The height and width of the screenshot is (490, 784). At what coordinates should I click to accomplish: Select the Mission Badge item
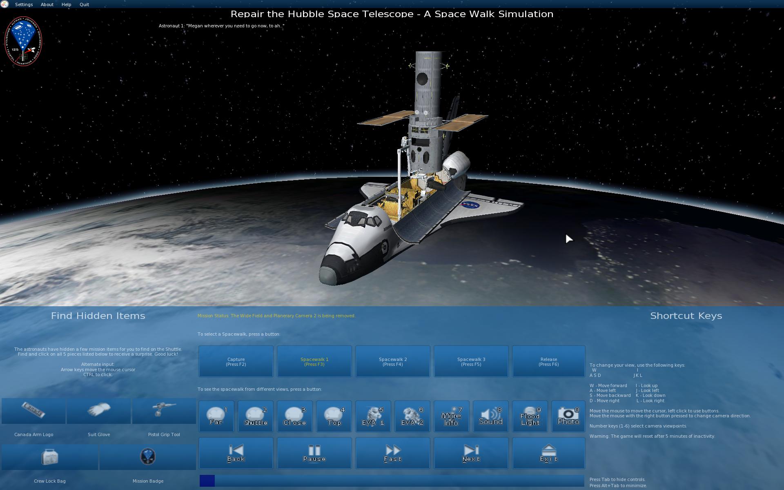[x=148, y=457]
